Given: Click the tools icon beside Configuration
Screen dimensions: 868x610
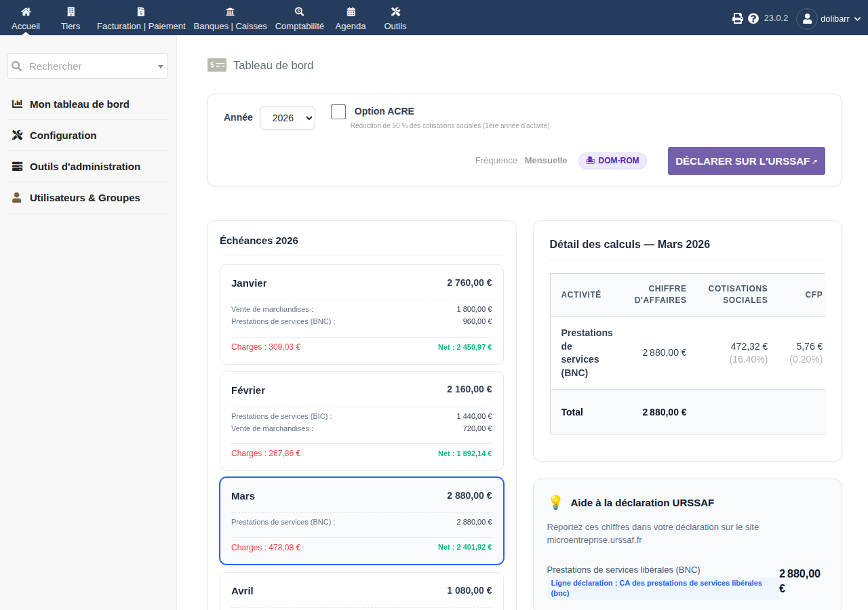Looking at the screenshot, I should [18, 135].
